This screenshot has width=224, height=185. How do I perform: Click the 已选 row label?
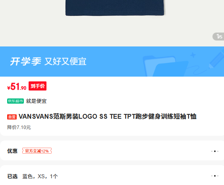[12, 176]
